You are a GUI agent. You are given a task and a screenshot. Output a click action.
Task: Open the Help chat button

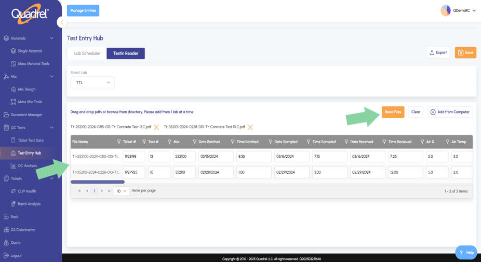coord(466,253)
